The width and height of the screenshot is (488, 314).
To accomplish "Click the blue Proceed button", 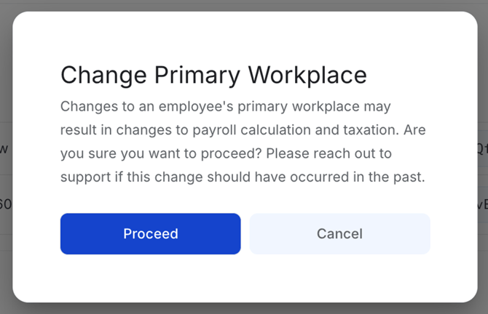I will (150, 233).
